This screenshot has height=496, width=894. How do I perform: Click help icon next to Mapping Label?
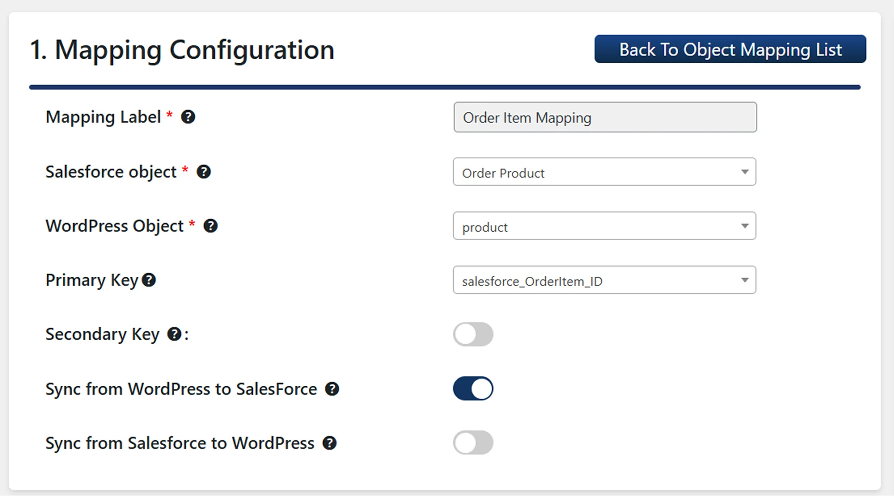coord(188,117)
